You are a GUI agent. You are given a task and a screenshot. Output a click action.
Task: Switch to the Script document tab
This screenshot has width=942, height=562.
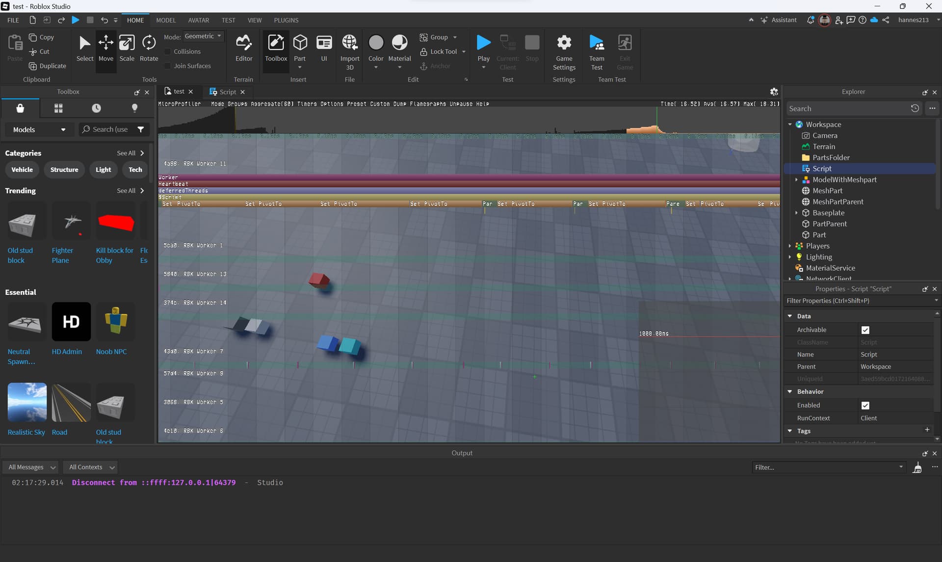227,92
